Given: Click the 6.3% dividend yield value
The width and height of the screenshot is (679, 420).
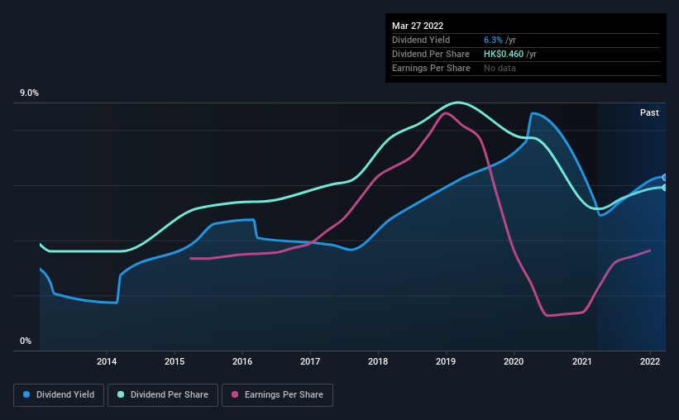Looking at the screenshot, I should tap(493, 40).
